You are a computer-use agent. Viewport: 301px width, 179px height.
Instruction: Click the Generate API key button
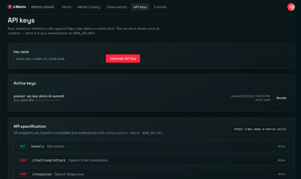(123, 58)
